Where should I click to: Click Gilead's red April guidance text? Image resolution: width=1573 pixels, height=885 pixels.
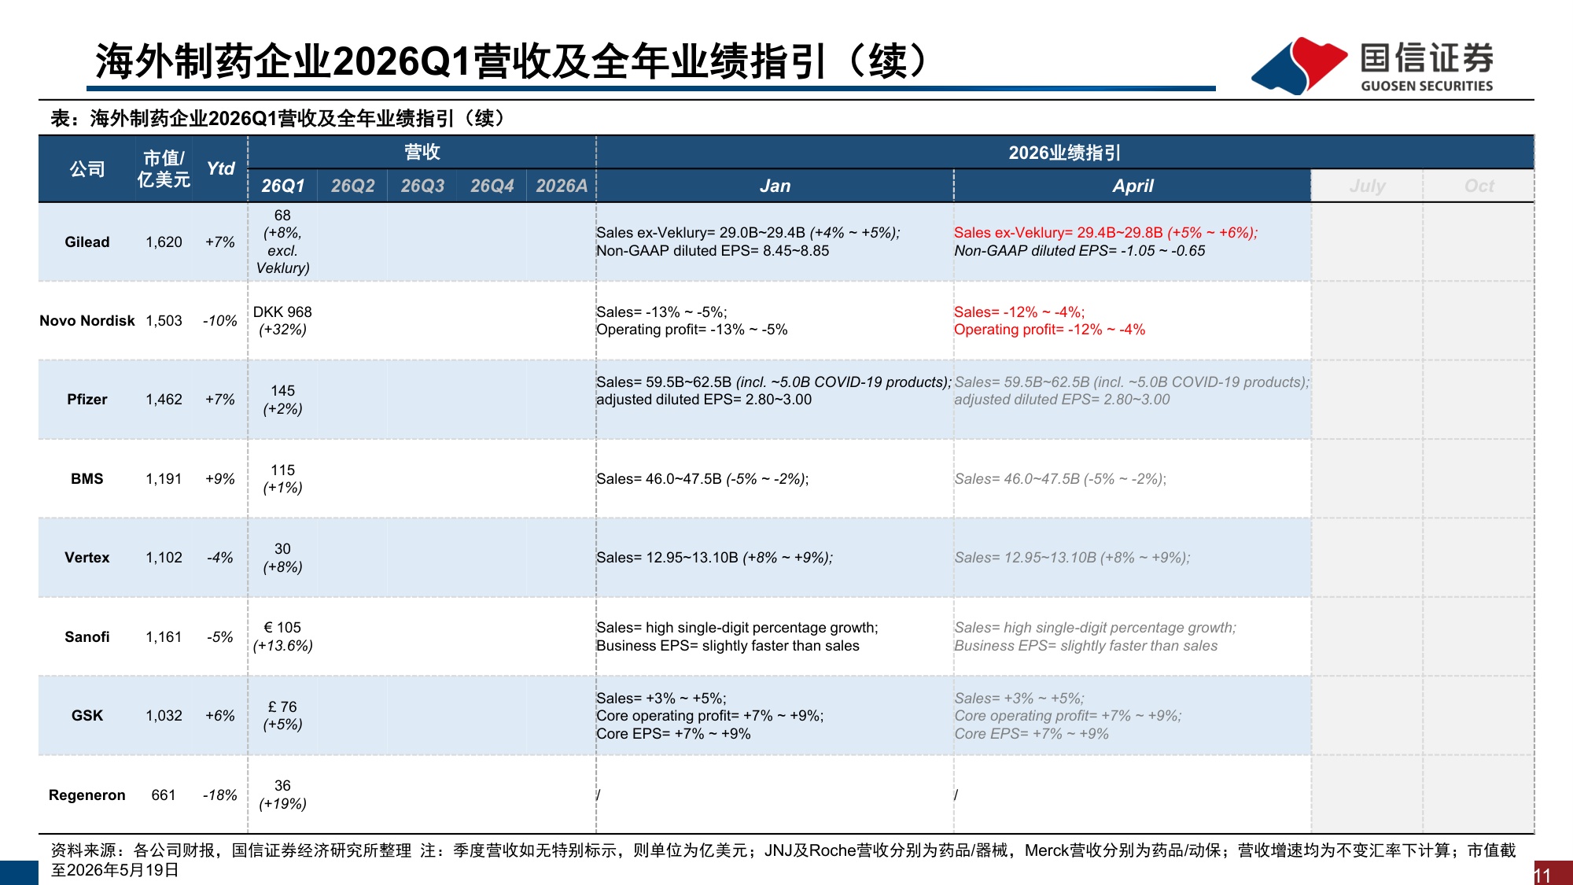pos(1106,242)
